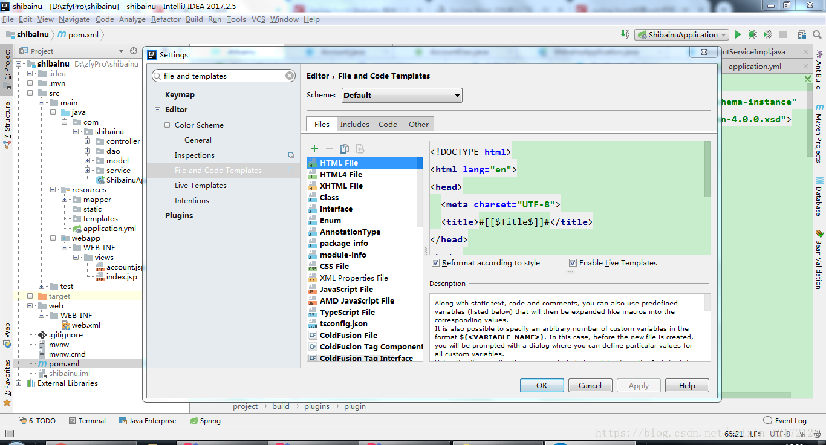
Task: Open Project view dropdown arrow
Action: 121,51
